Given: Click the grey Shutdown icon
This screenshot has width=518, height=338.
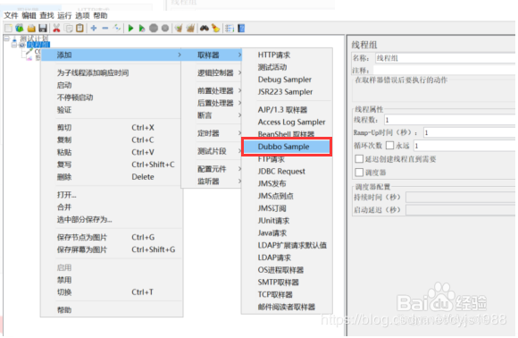Looking at the screenshot, I should pos(165,29).
